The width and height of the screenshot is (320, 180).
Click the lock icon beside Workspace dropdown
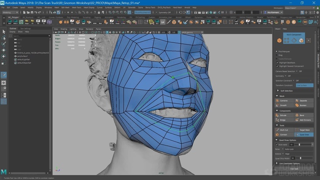[317, 8]
